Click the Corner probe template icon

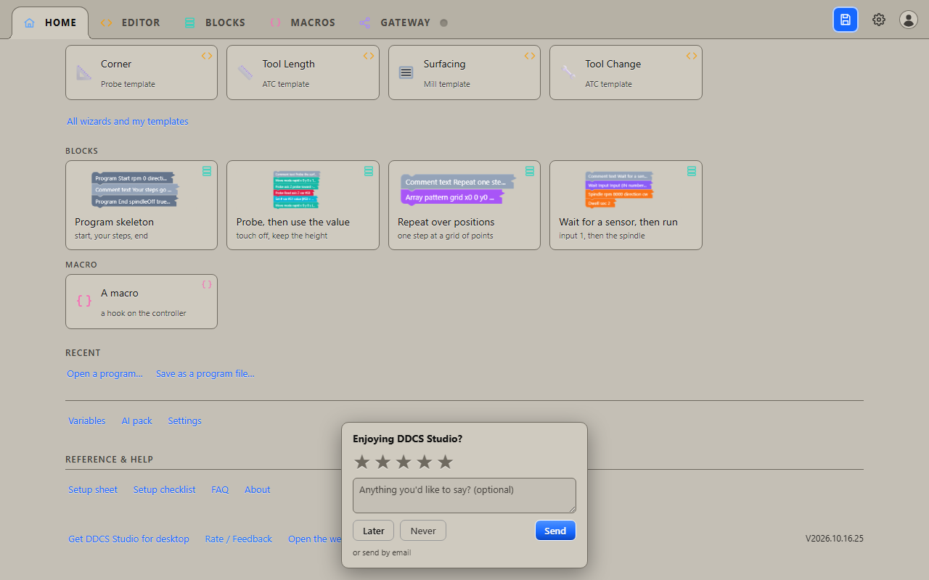point(84,72)
